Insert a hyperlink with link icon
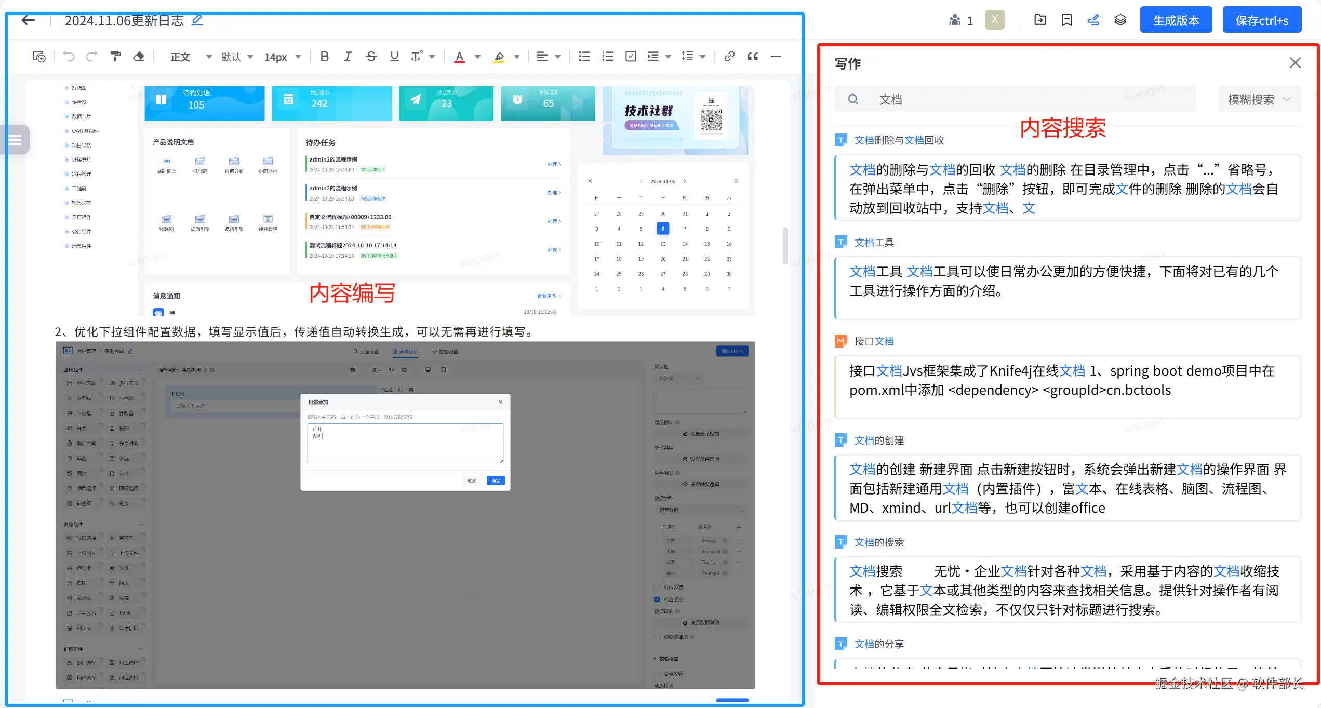1321x708 pixels. tap(729, 57)
